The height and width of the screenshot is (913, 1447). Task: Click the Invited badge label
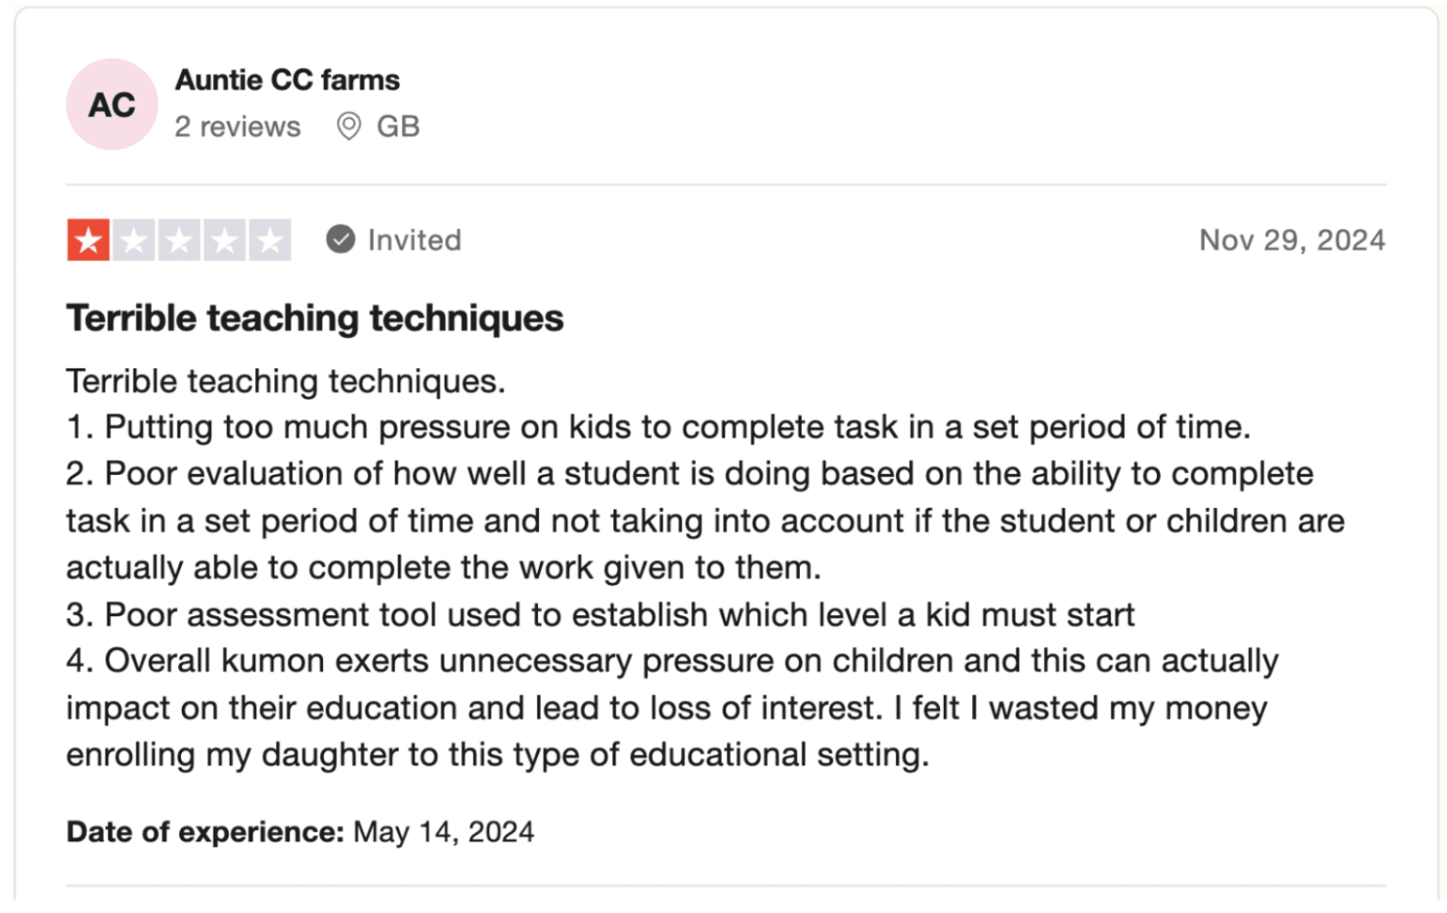click(x=415, y=239)
